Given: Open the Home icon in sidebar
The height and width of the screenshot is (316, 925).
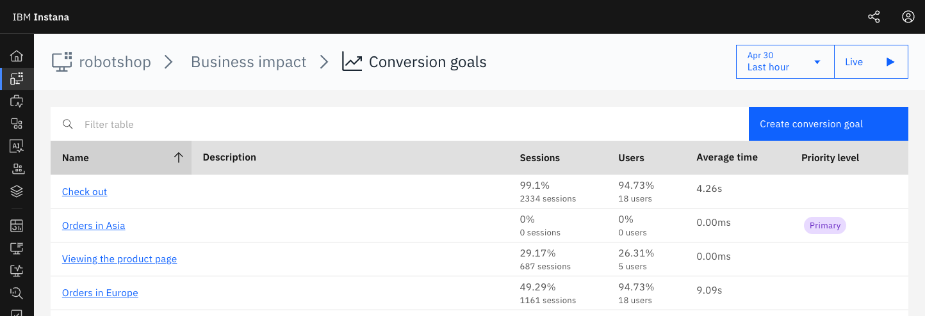Looking at the screenshot, I should click(x=17, y=56).
